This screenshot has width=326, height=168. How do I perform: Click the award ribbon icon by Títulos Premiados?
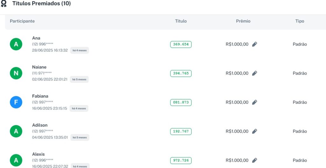coord(4,3)
